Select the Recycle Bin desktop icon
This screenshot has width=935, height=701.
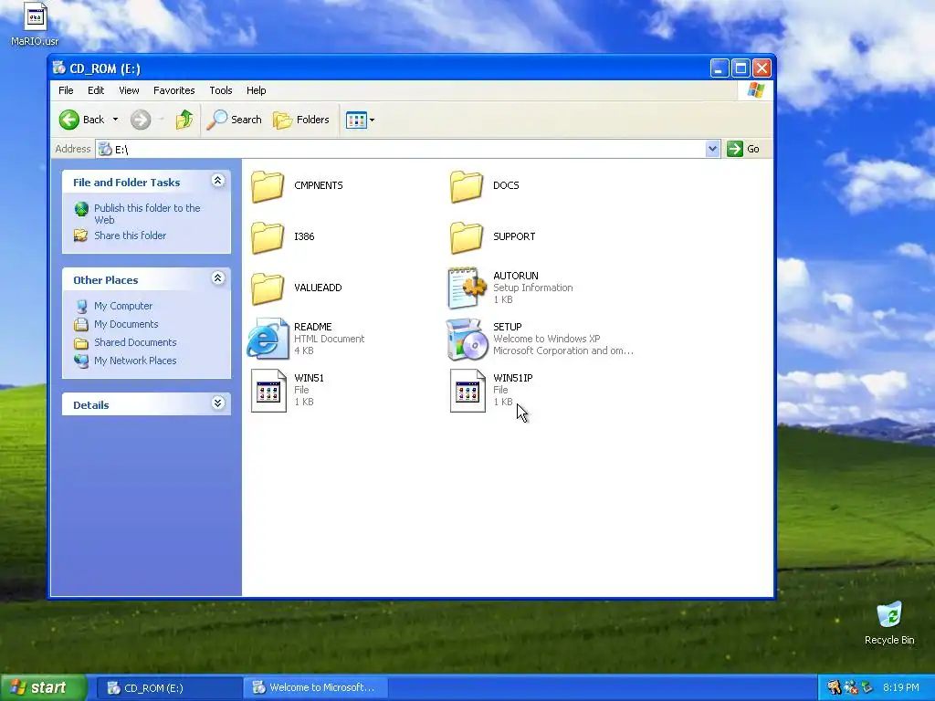point(889,623)
